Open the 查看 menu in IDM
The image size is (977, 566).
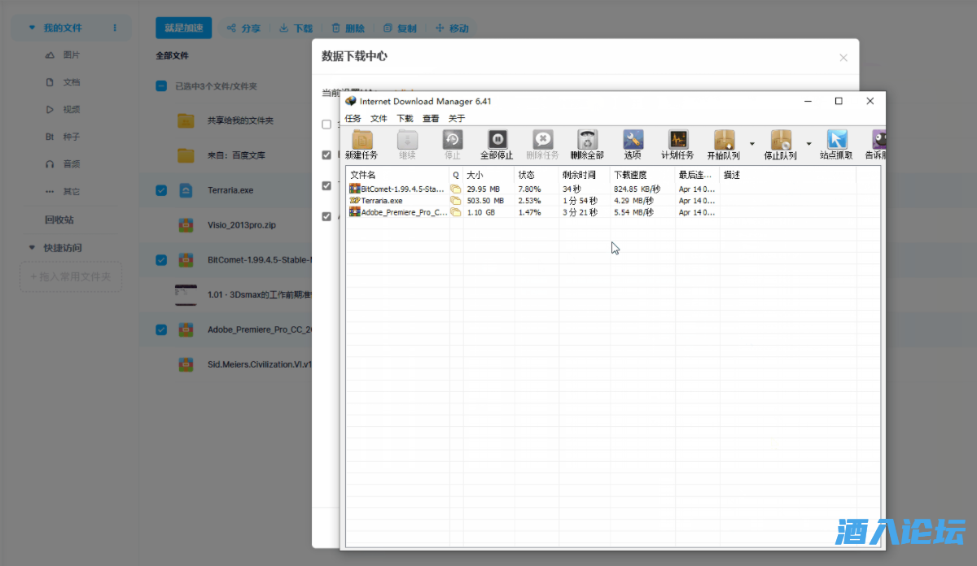click(430, 119)
